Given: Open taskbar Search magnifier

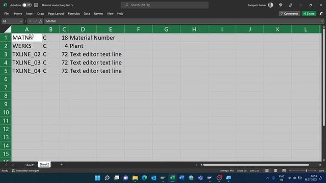Looking at the screenshot, I should pos(107,178).
